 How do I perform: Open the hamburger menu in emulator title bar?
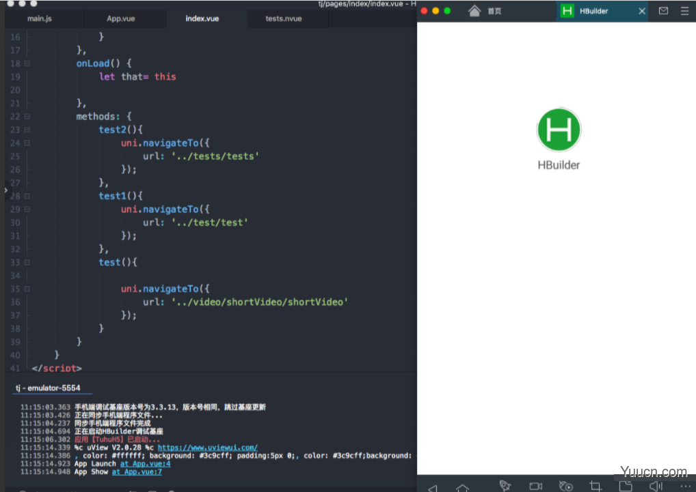click(685, 11)
